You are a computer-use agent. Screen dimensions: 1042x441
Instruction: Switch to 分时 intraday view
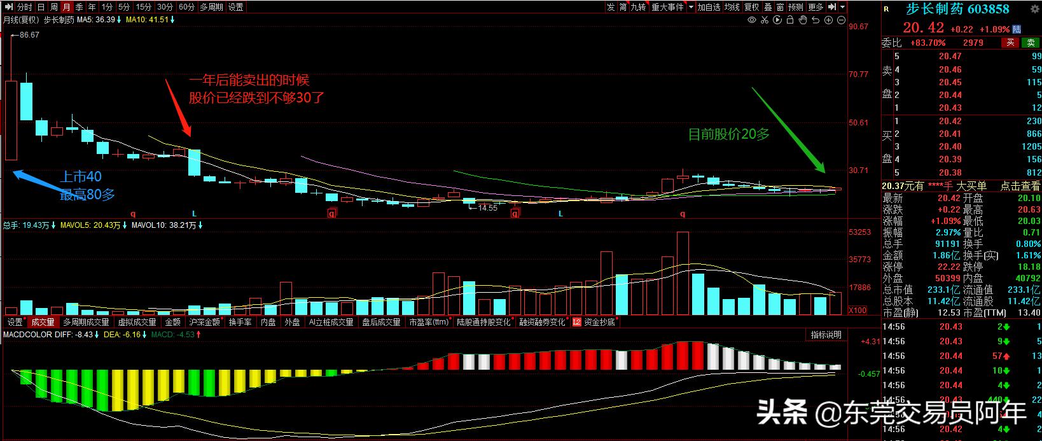pyautogui.click(x=24, y=7)
